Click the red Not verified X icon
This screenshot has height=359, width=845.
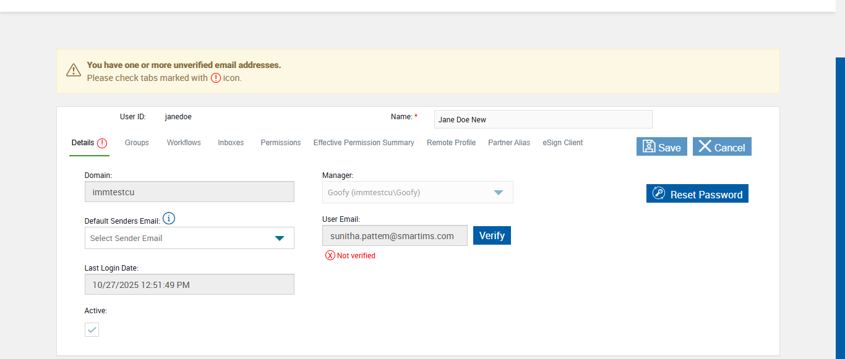[330, 256]
